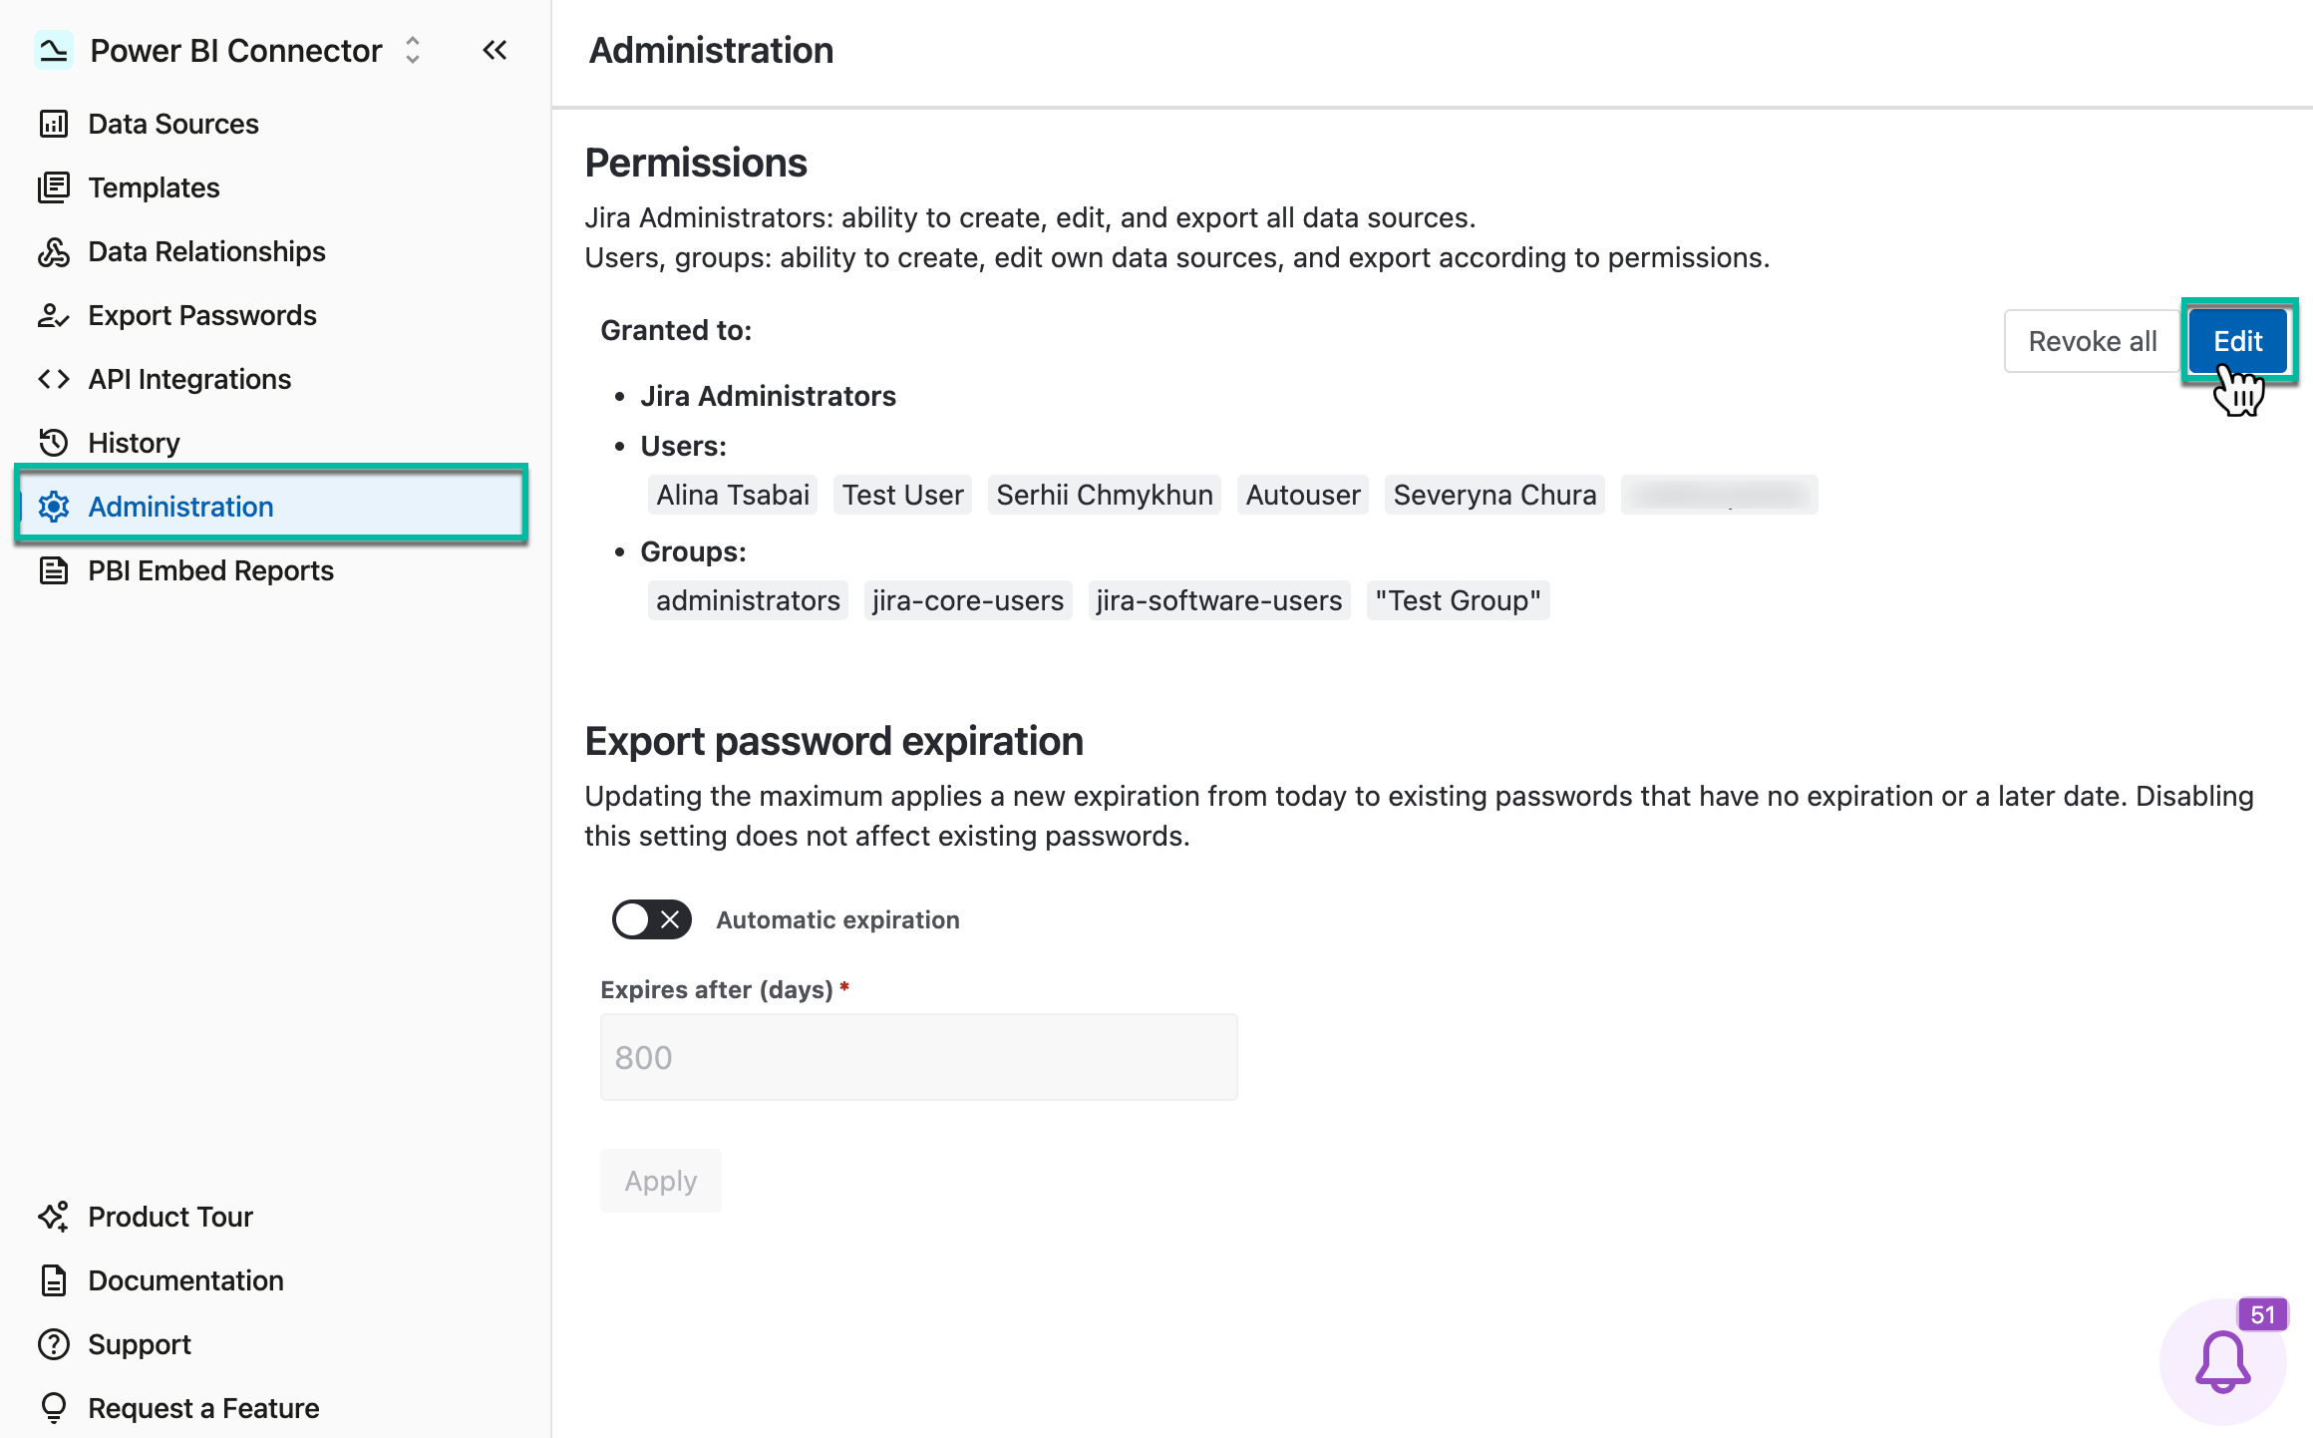Click the Jira Administrators list entry
Screen dimensions: 2313x1438
click(x=769, y=396)
